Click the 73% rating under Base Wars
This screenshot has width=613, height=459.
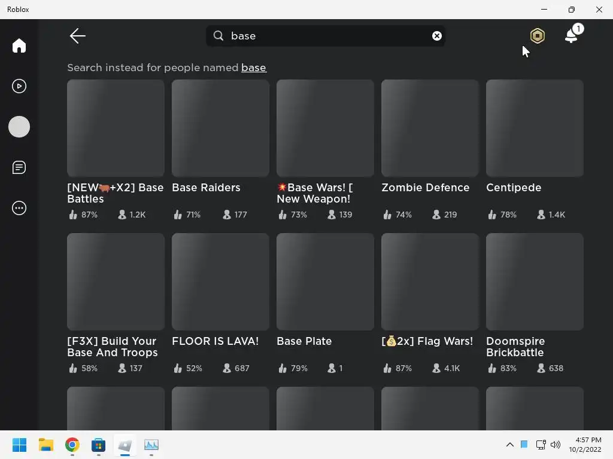click(293, 215)
